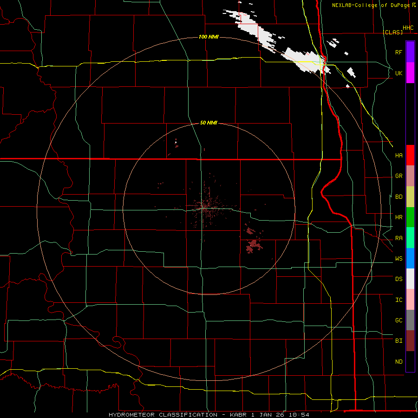Click the blue WS legend swatch

tap(410, 258)
